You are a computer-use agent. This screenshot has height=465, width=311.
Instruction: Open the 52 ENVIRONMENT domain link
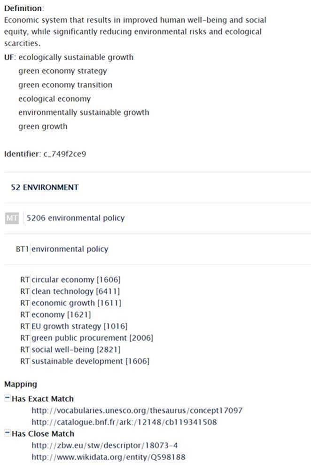45,187
